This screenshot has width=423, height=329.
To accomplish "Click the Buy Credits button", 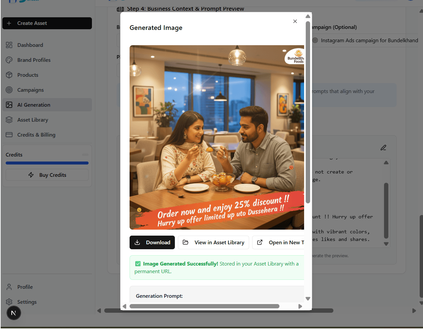I will point(47,175).
